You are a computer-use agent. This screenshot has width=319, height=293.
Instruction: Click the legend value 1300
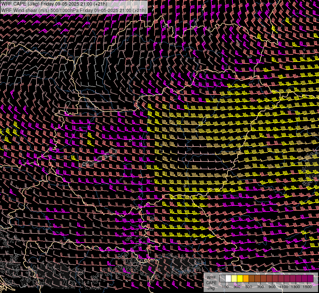(x=296, y=287)
